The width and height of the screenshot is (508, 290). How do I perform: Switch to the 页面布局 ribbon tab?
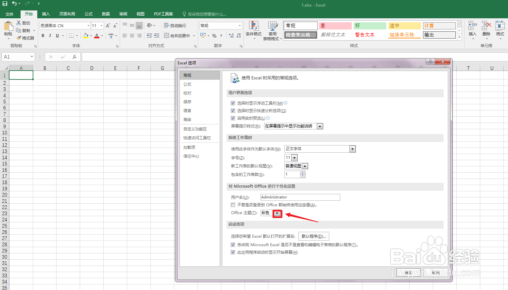point(67,14)
